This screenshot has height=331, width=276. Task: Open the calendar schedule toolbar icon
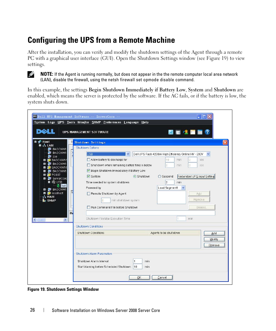pyautogui.click(x=178, y=132)
